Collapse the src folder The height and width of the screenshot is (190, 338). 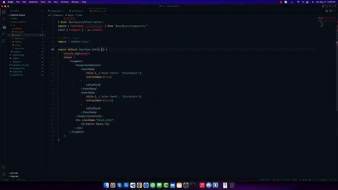pos(14,25)
